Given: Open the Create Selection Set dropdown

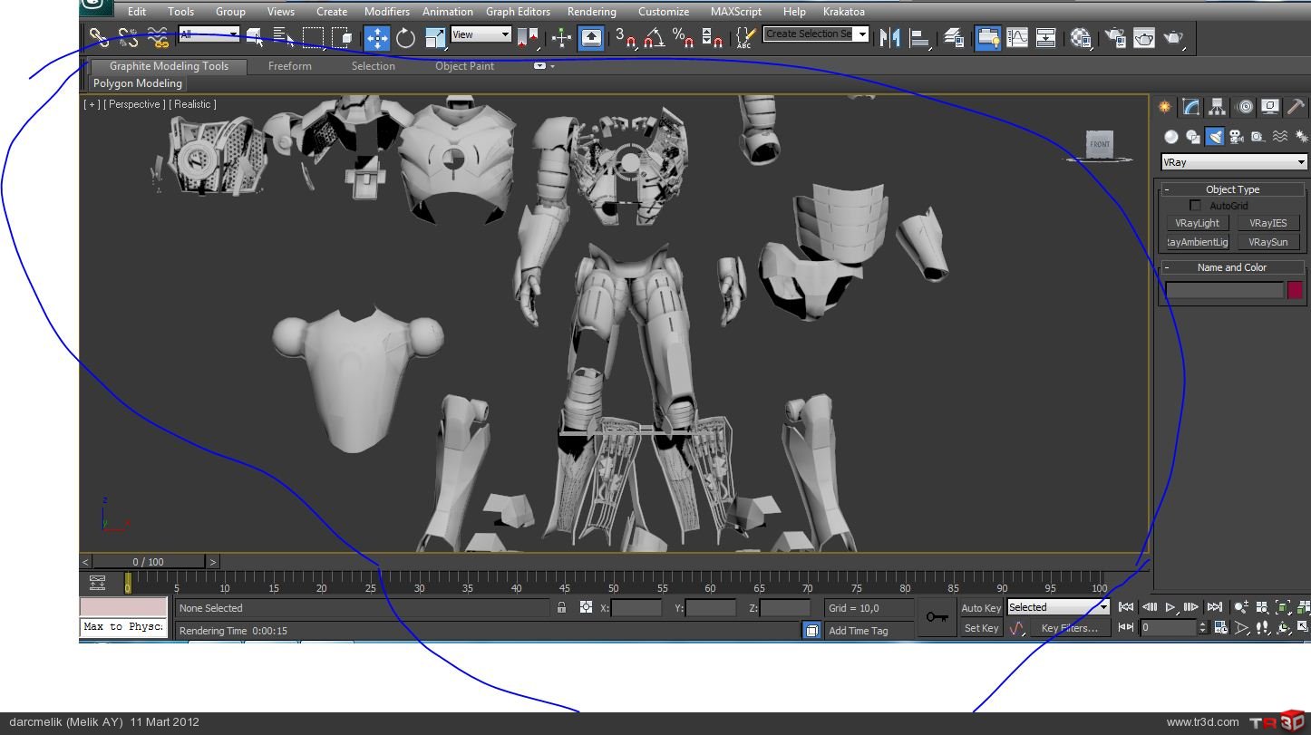Looking at the screenshot, I should coord(861,34).
